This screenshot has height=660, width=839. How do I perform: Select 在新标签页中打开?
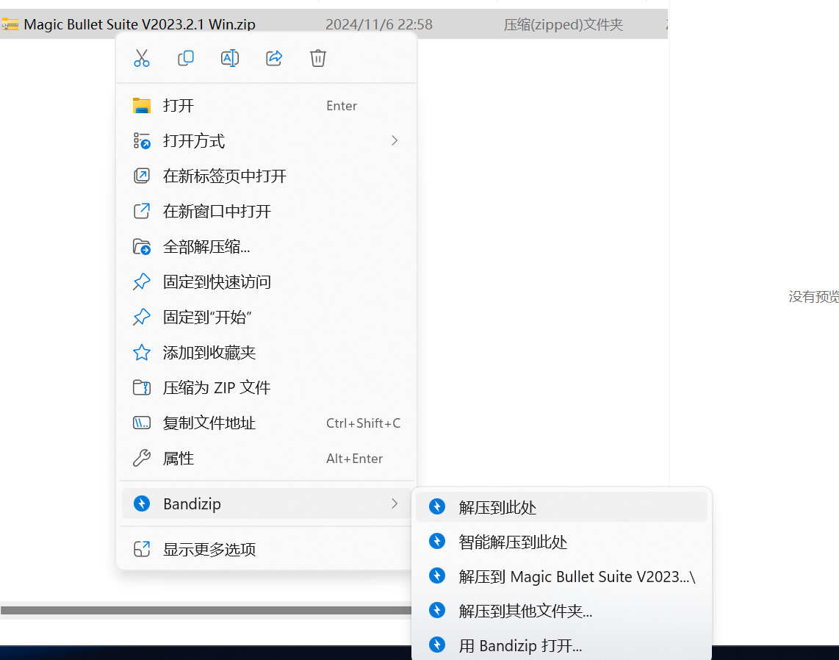click(x=267, y=176)
